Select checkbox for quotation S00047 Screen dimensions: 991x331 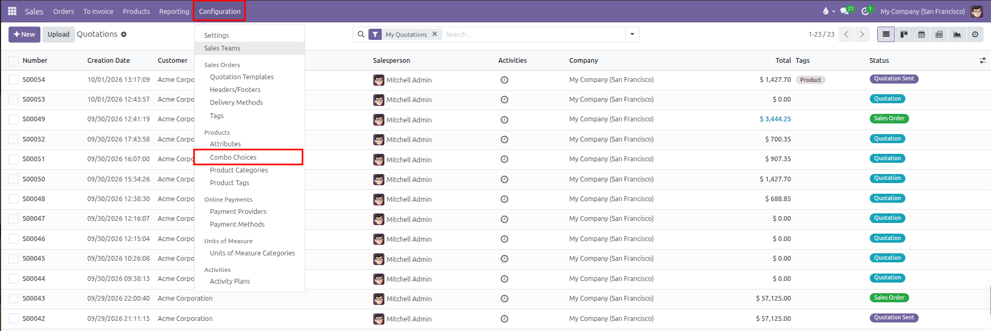point(13,219)
